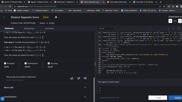Close the Better Deal tab
The image size is (182, 102).
77,2
